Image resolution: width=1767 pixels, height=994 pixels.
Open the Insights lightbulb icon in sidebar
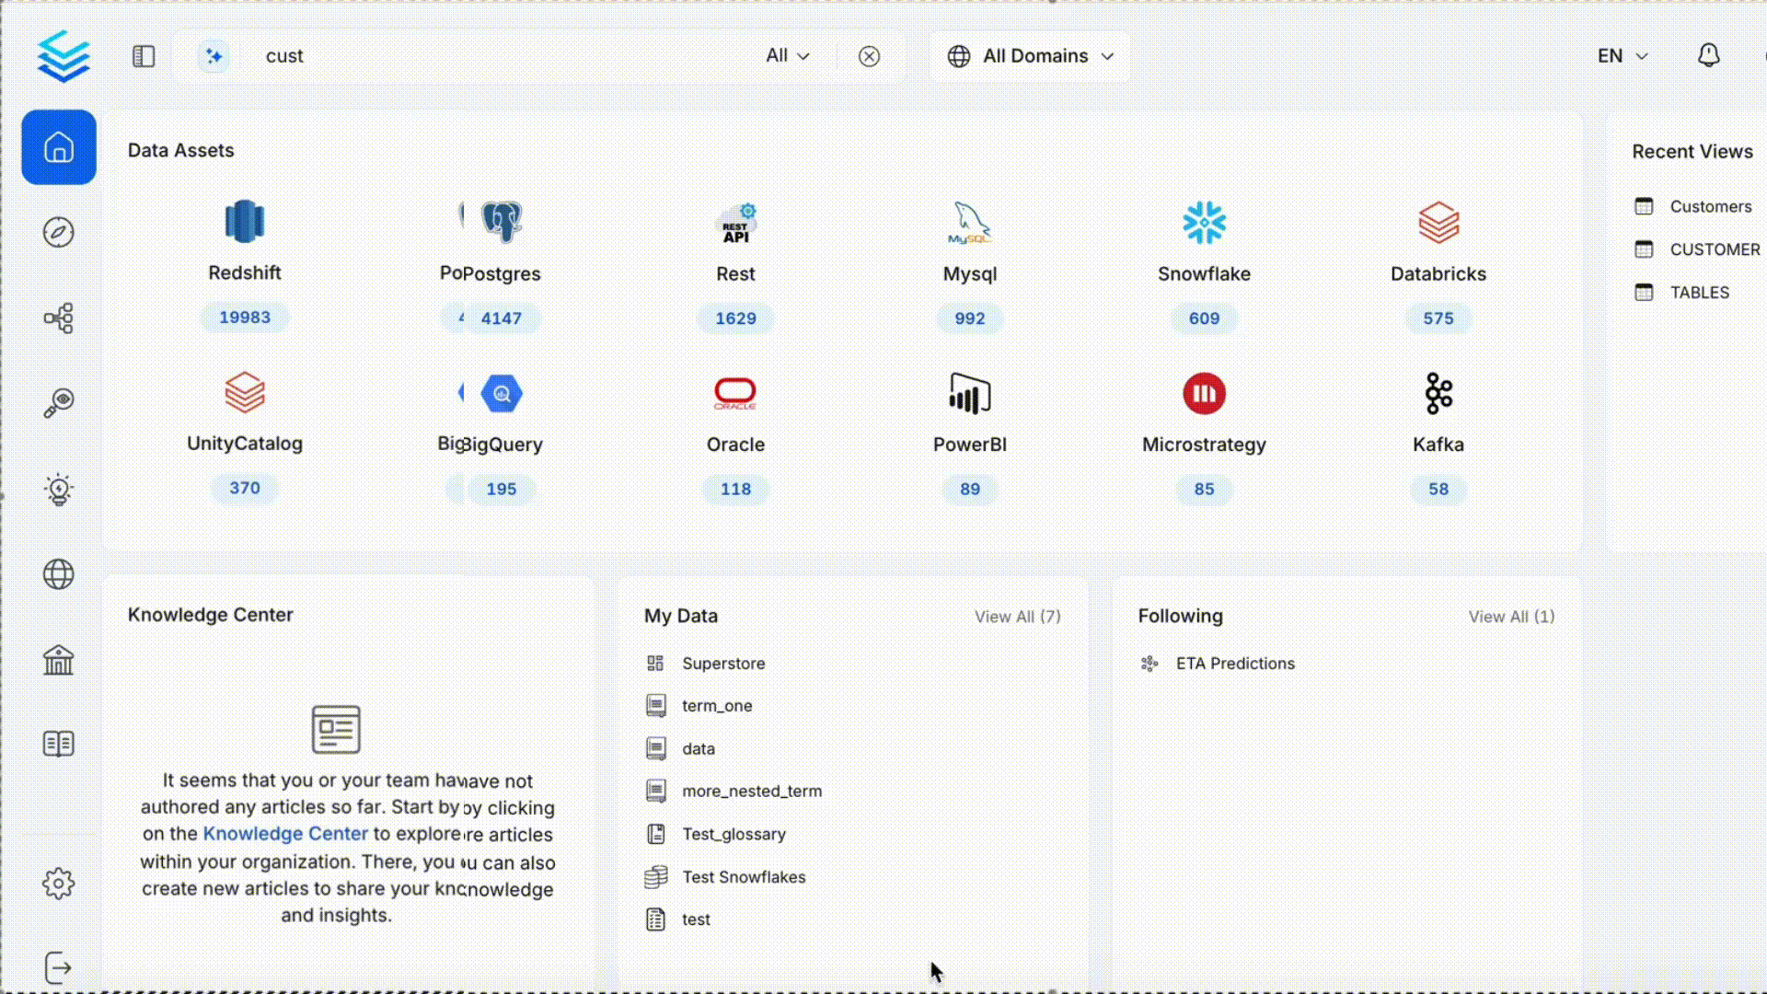pyautogui.click(x=59, y=489)
